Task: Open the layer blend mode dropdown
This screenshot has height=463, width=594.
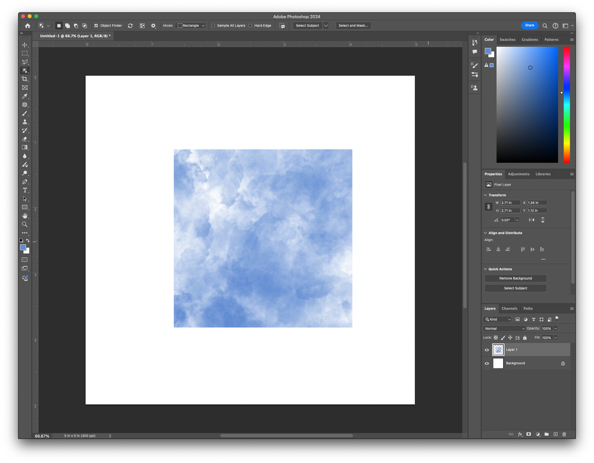Action: pos(504,329)
